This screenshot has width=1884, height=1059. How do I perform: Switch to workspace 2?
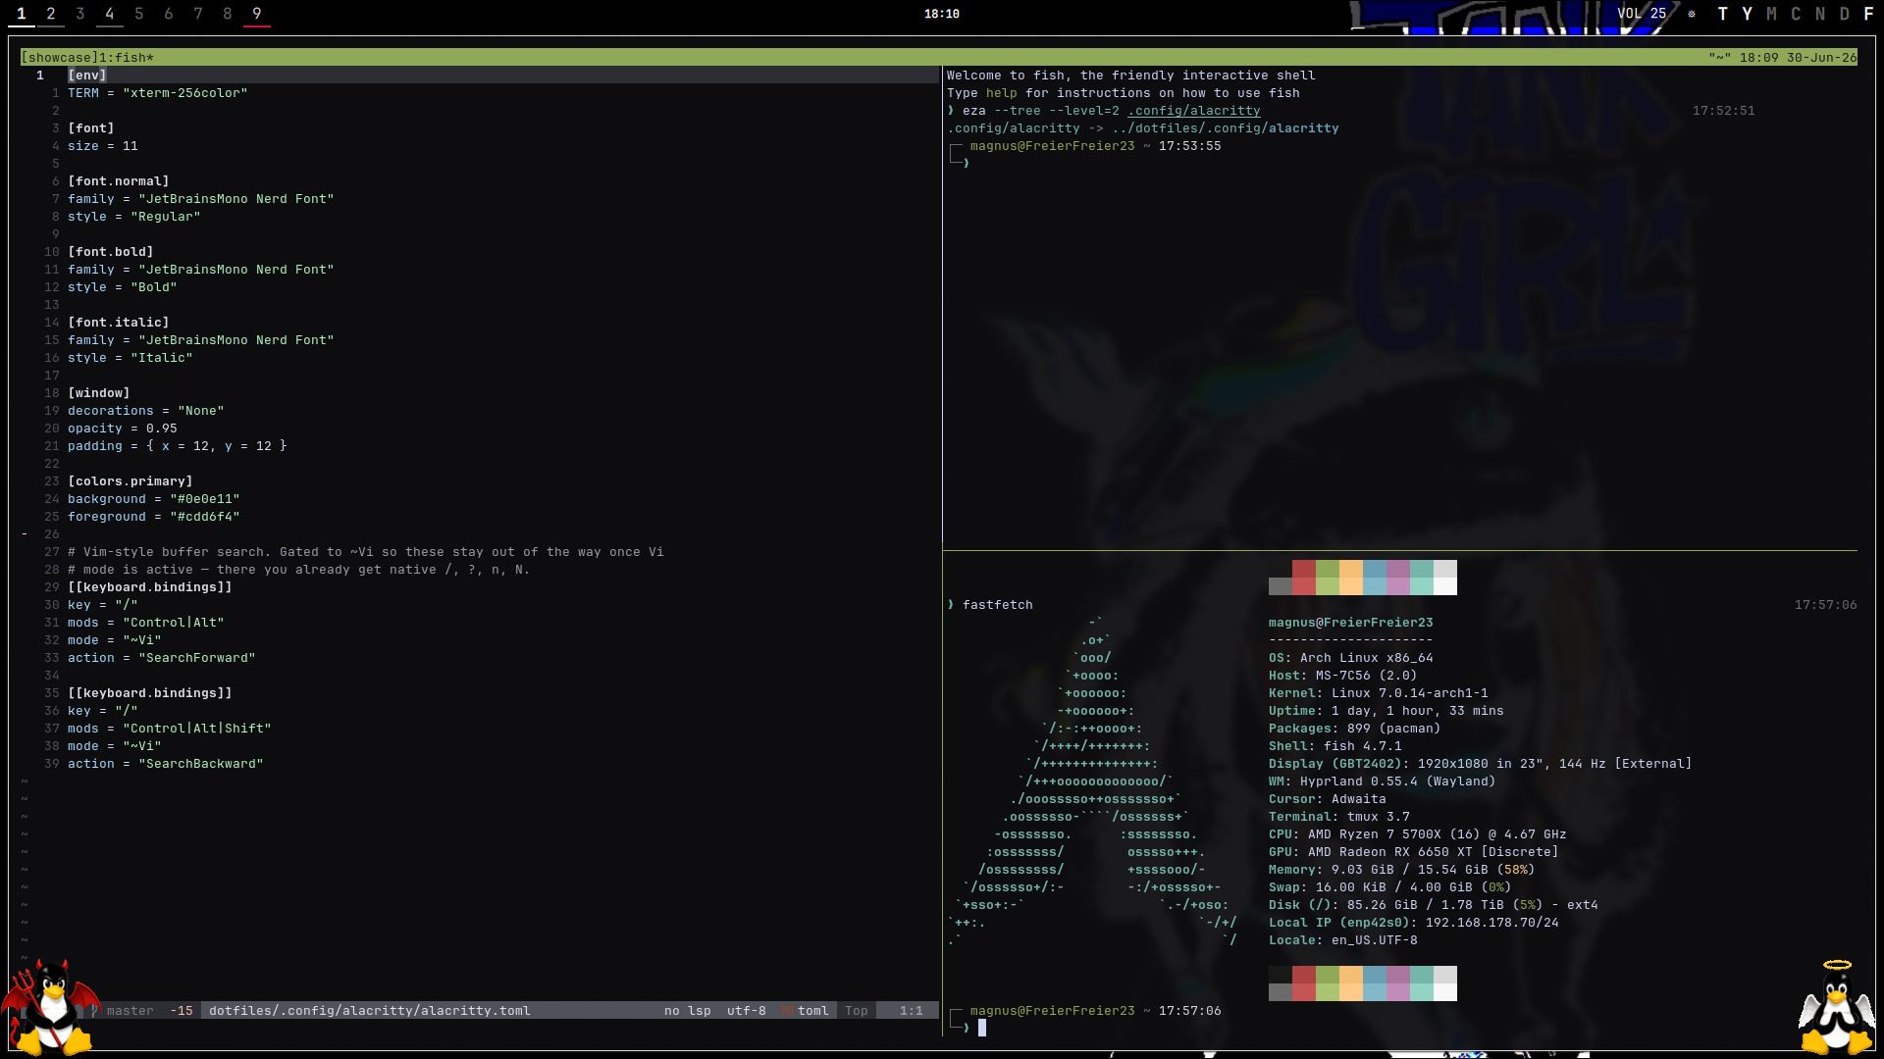pos(51,14)
